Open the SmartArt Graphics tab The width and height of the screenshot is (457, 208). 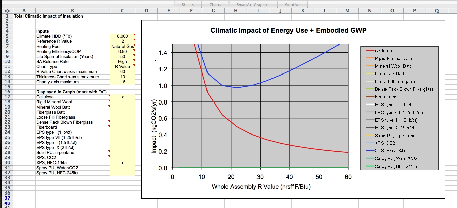(x=253, y=5)
